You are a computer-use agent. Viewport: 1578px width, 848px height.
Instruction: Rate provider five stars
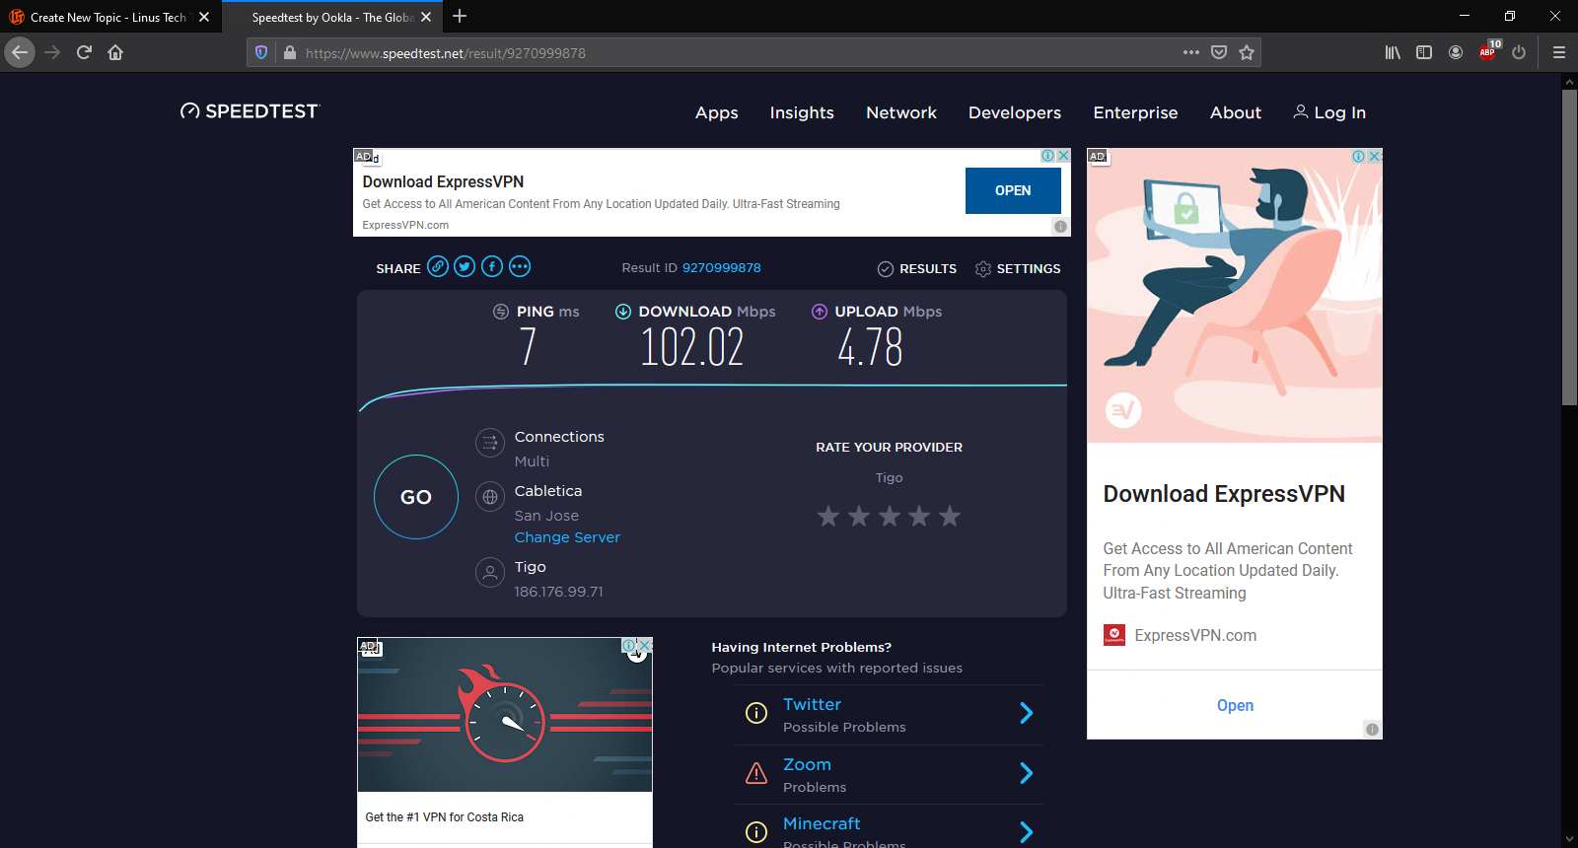[x=950, y=516]
